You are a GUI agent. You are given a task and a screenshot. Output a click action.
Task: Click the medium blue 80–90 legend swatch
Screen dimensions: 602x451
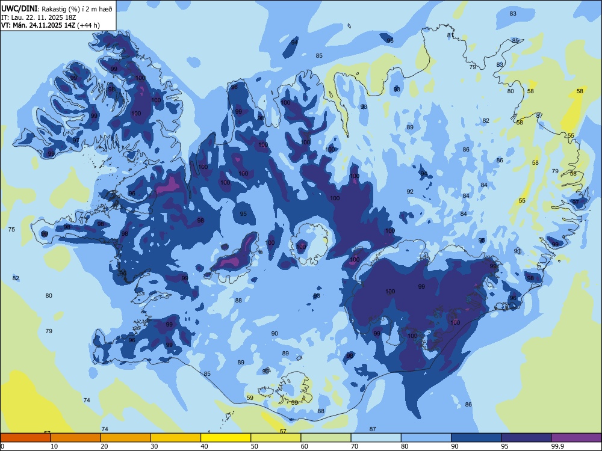426,438
